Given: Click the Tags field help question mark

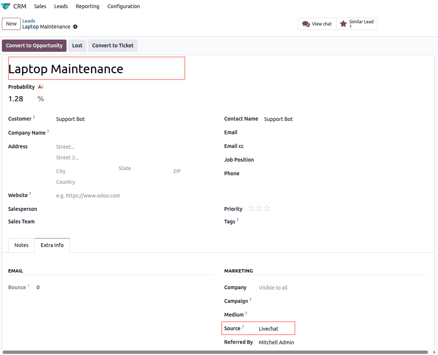Looking at the screenshot, I should click(x=237, y=220).
